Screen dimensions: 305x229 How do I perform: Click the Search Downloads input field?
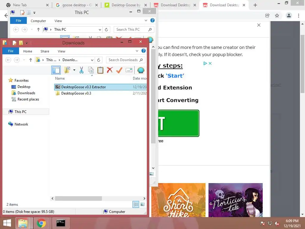[125, 60]
